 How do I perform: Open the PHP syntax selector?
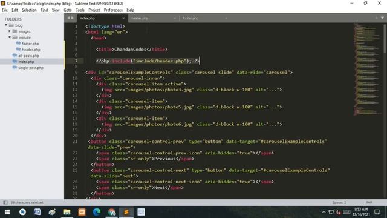click(369, 202)
